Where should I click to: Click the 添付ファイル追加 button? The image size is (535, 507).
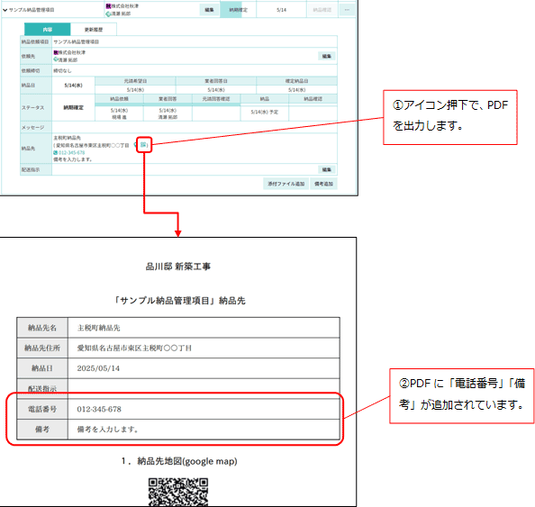click(286, 184)
